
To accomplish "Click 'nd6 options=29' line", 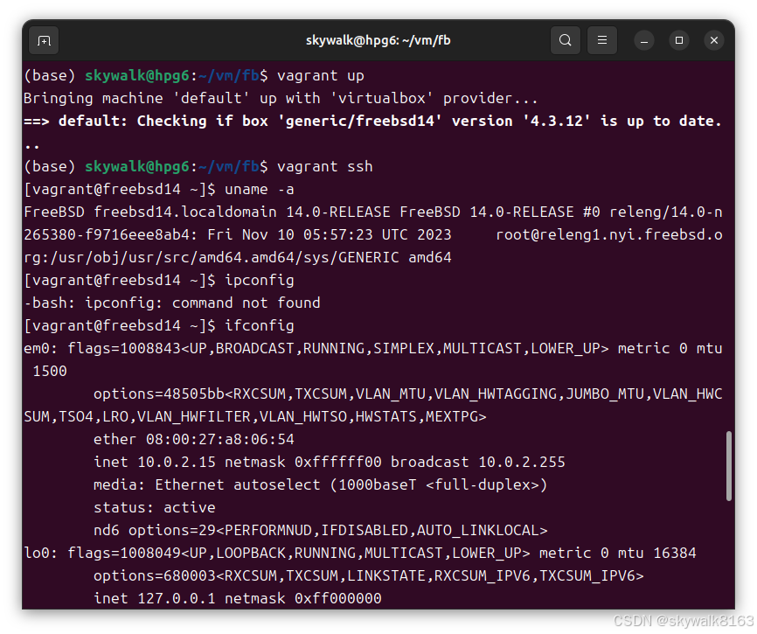I will 321,530.
